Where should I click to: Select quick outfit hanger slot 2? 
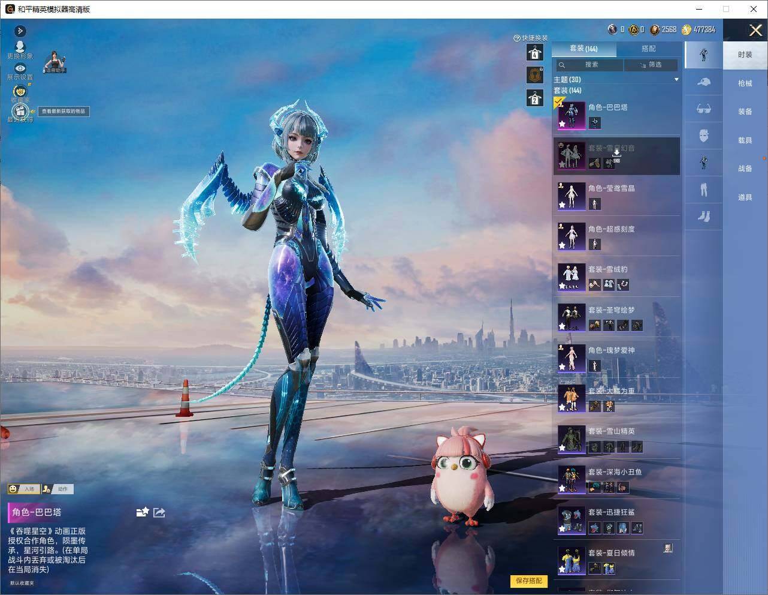click(534, 98)
